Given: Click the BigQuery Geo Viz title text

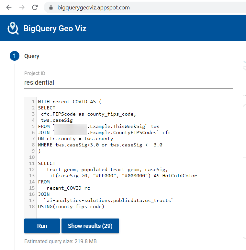Looking at the screenshot, I should tap(55, 29).
